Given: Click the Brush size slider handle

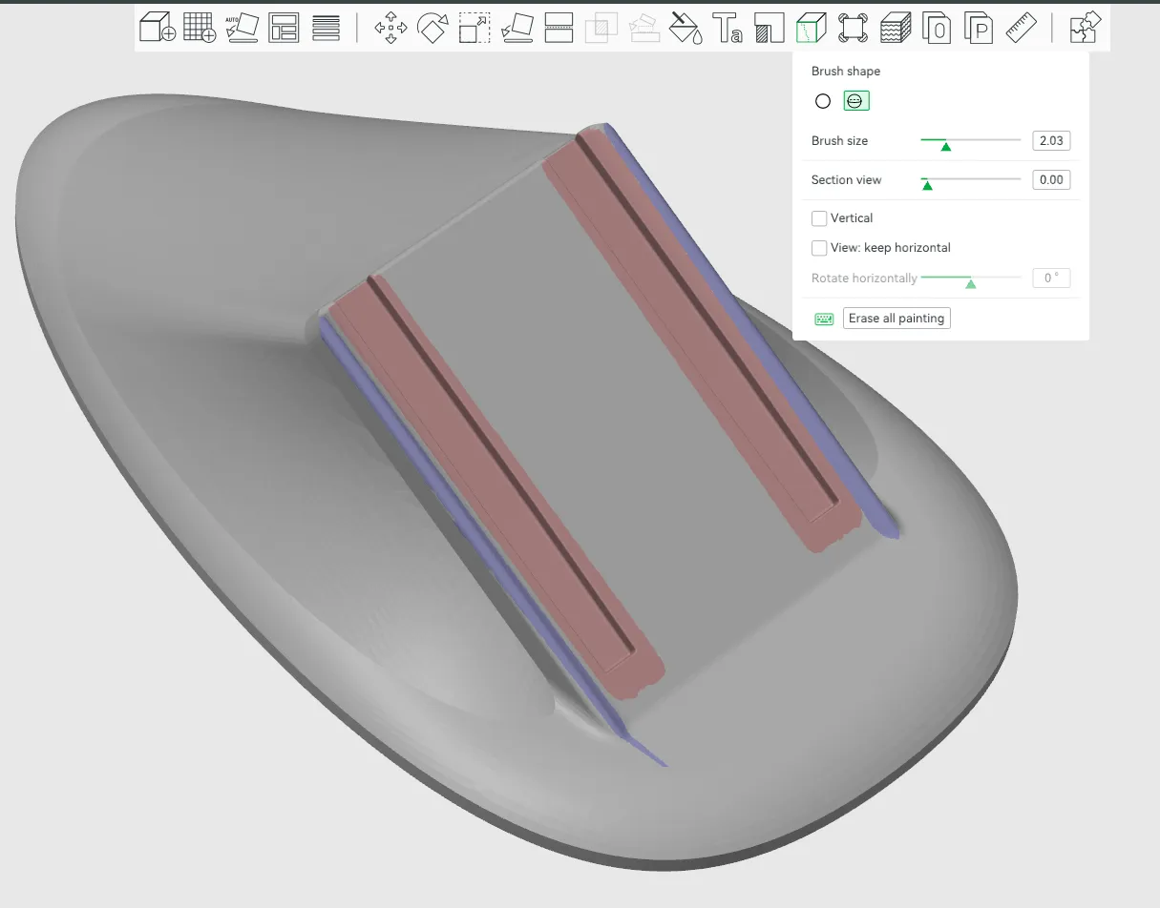Looking at the screenshot, I should 945,146.
